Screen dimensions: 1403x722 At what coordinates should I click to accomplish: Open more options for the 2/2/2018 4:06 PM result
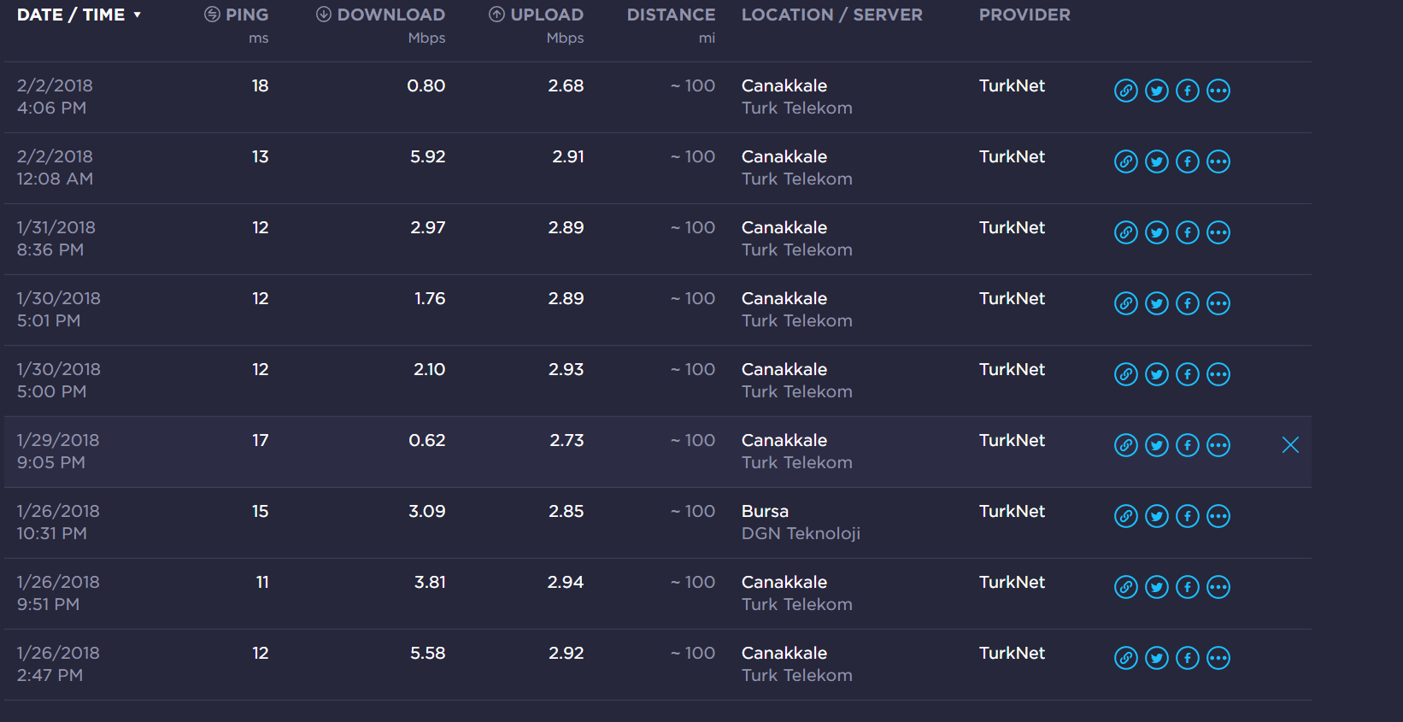pos(1218,91)
